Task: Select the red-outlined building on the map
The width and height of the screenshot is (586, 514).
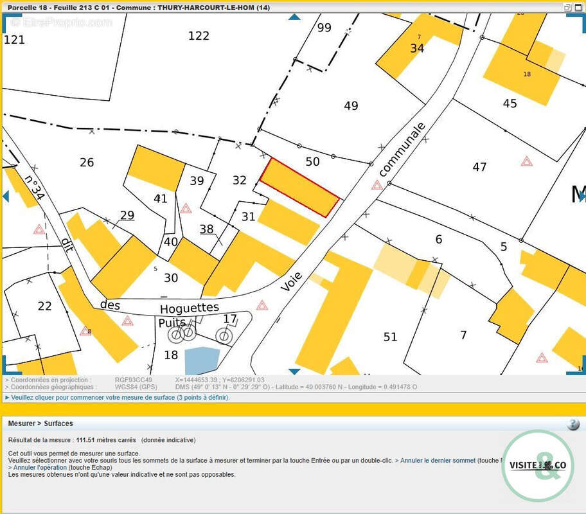Action: pyautogui.click(x=299, y=187)
